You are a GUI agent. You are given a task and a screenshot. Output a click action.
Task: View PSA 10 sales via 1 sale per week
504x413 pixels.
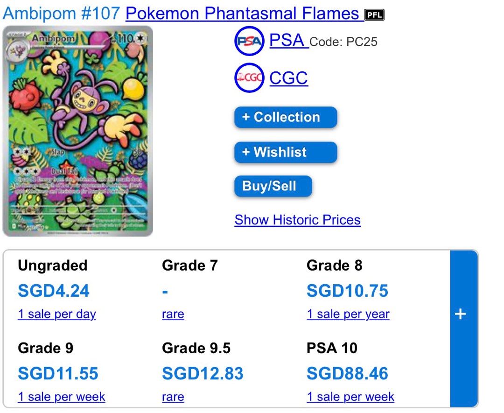click(x=350, y=397)
